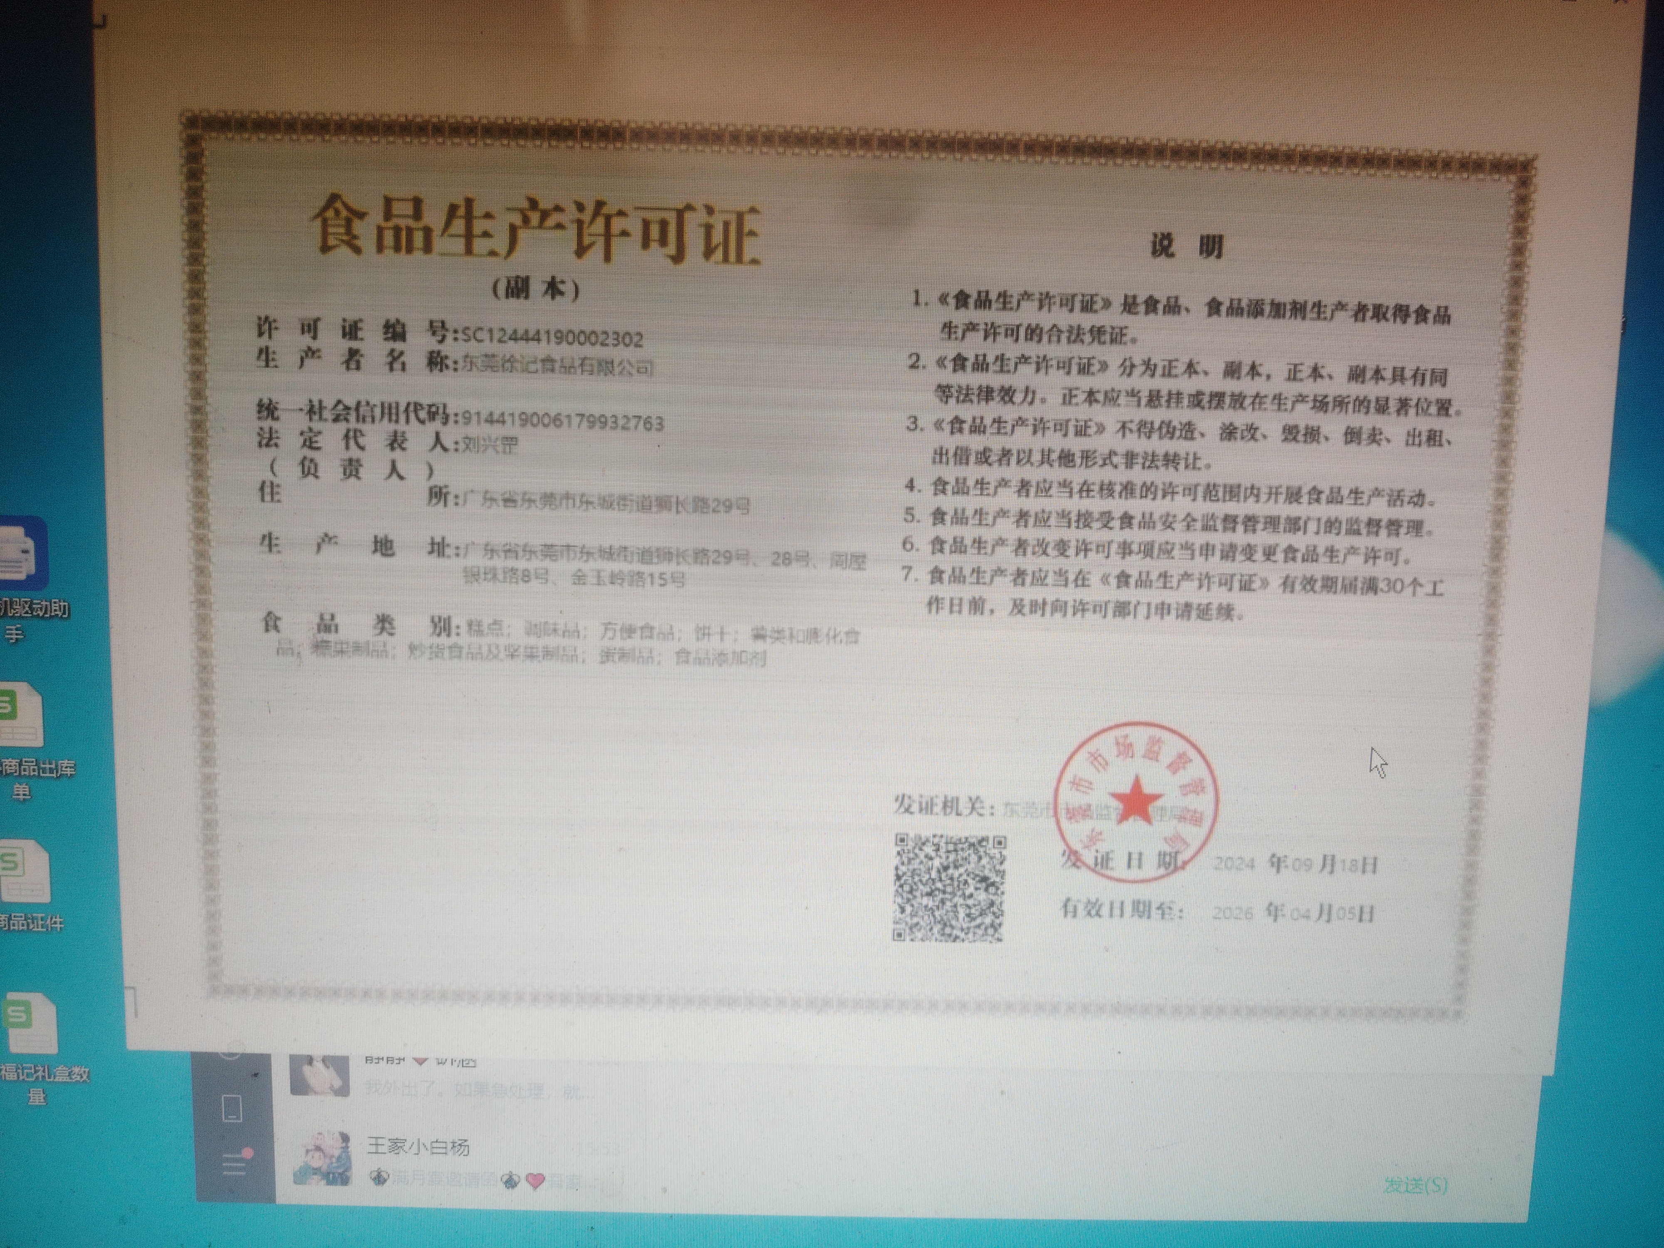Click the company name 东莞徐记食品有限公司
This screenshot has height=1248, width=1664.
click(557, 366)
